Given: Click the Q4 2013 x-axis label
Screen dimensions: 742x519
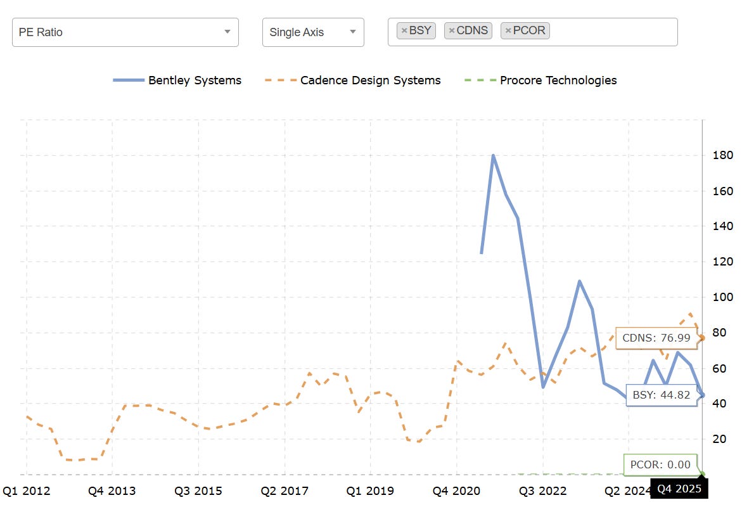Looking at the screenshot, I should [x=112, y=491].
